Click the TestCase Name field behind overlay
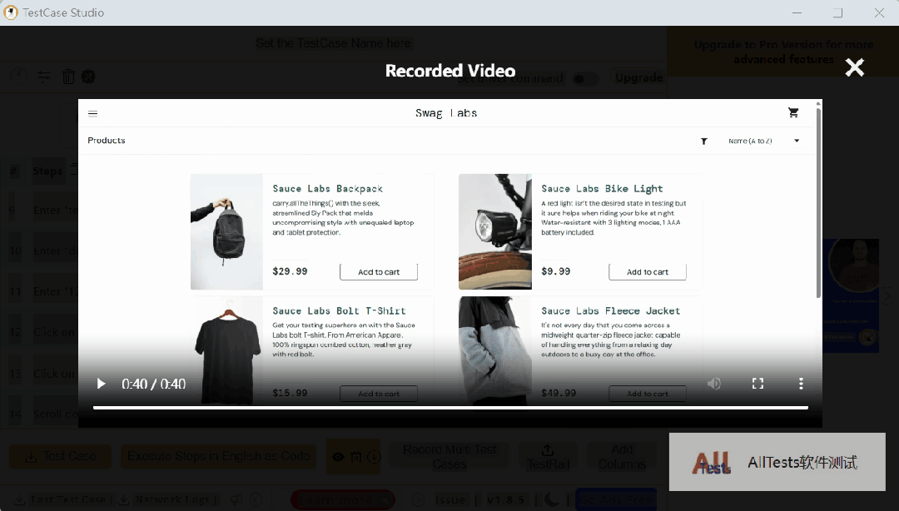This screenshot has height=511, width=899. (333, 43)
